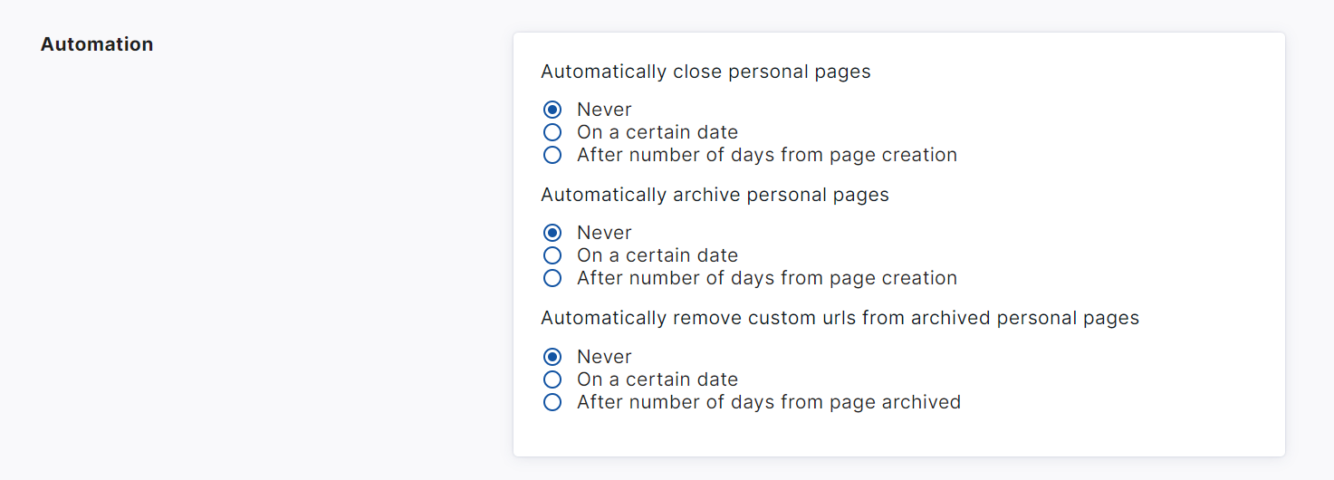Click 'Never' label text under remove custom urls
Screen dimensions: 1334x480
(604, 357)
